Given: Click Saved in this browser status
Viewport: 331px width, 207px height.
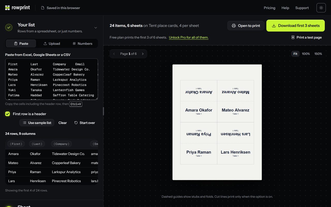Looking at the screenshot, I should click(x=61, y=8).
